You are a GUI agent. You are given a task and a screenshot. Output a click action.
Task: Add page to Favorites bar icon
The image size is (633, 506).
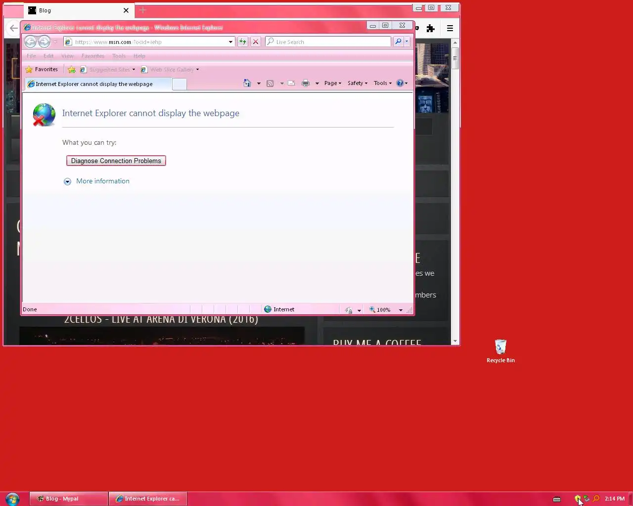pyautogui.click(x=72, y=70)
